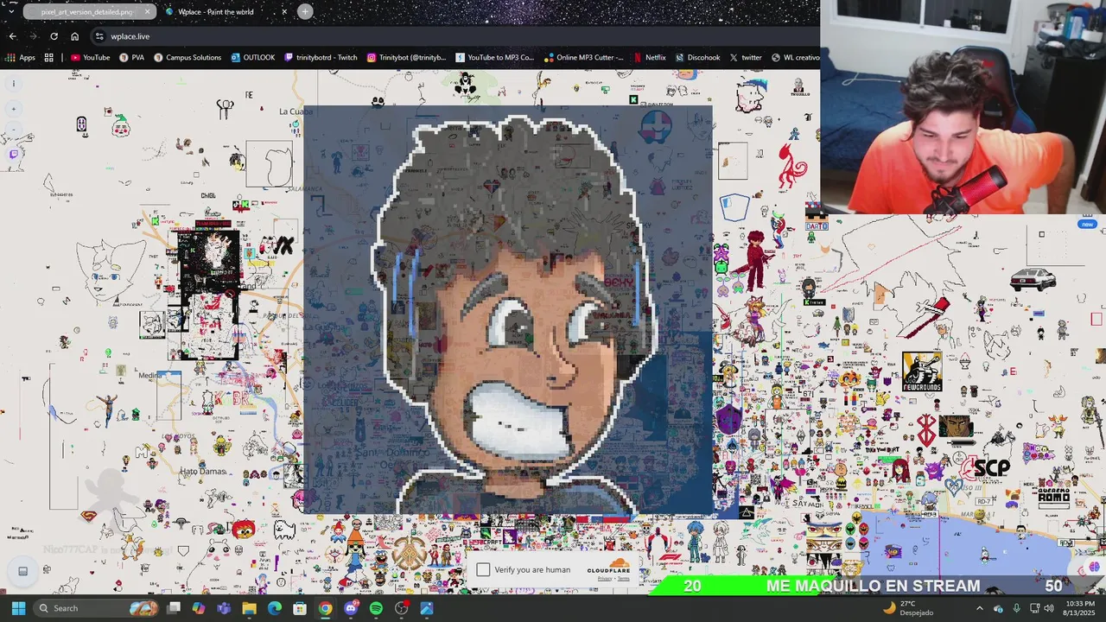The image size is (1106, 622).
Task: Open the Cloudflare Privacy link
Action: coord(604,579)
